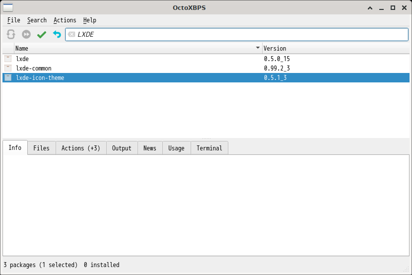412x275 pixels.
Task: Open the Help menu
Action: coord(90,20)
